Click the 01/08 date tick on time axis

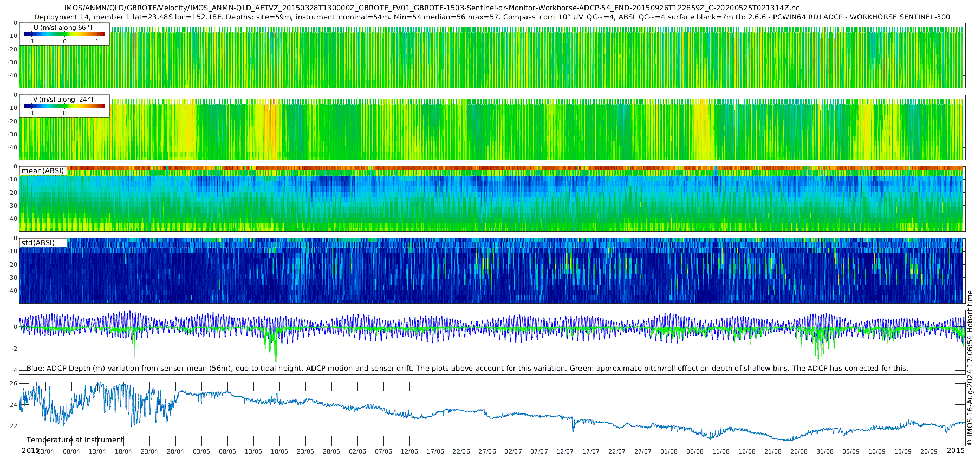coord(669,451)
